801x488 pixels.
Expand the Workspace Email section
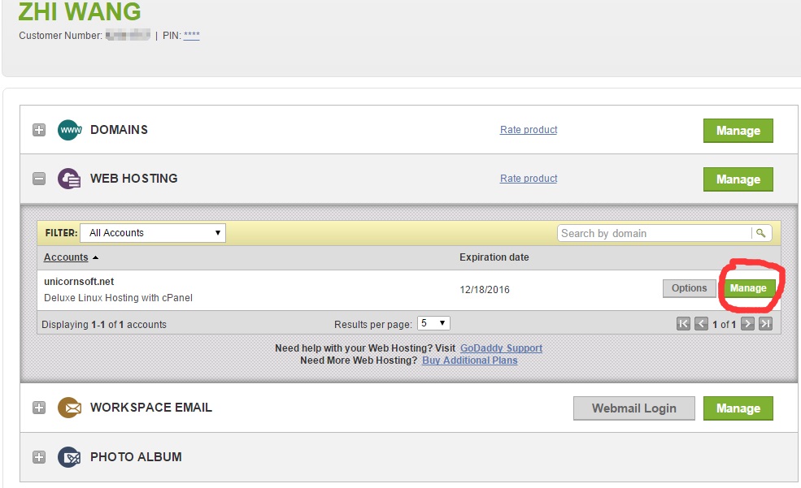pyautogui.click(x=39, y=408)
